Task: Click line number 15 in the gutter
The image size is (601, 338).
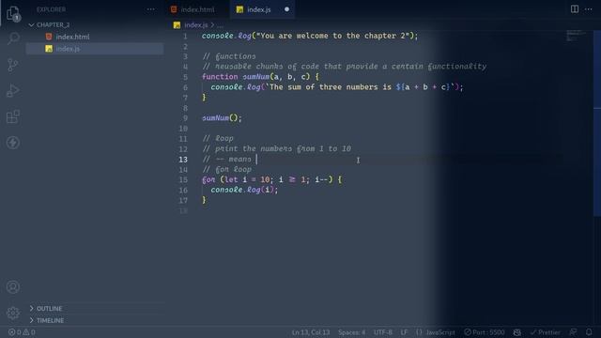Action: click(183, 179)
